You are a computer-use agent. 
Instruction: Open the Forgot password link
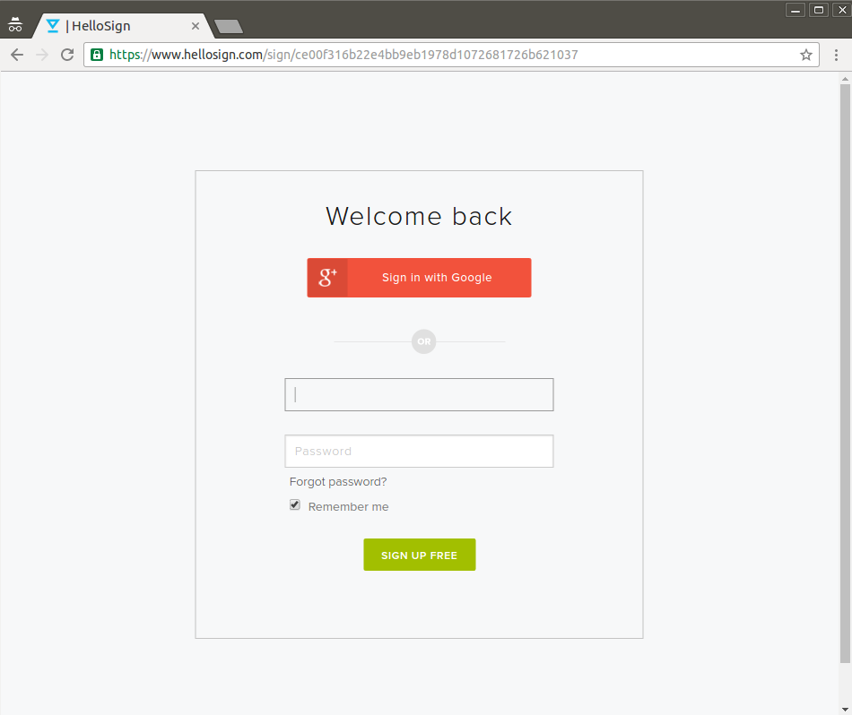(x=338, y=481)
